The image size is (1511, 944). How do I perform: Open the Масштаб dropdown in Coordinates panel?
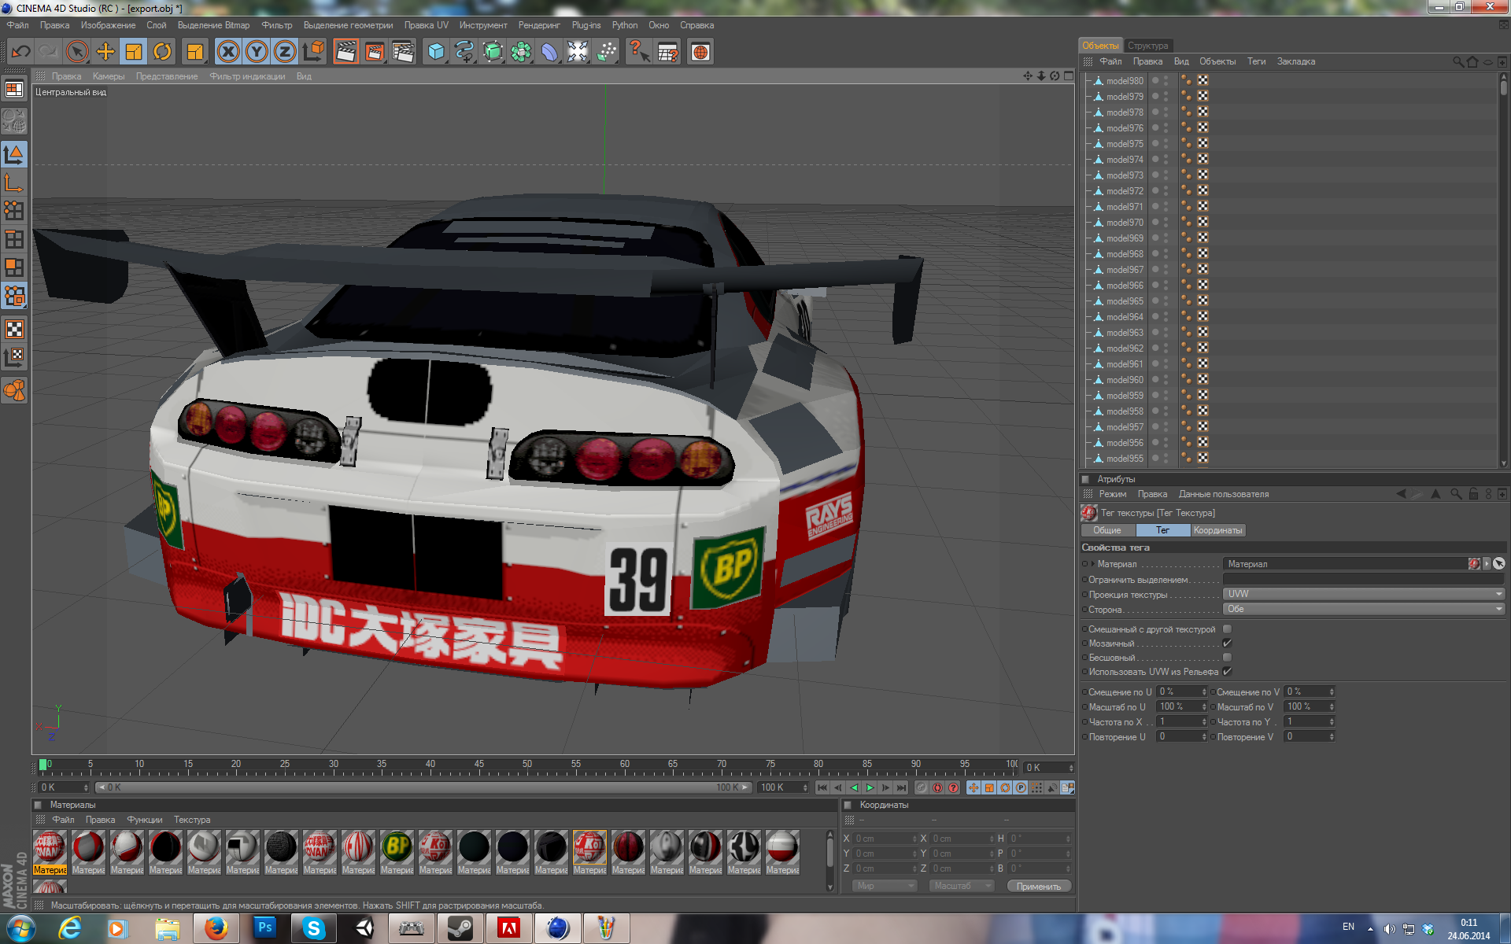point(962,886)
